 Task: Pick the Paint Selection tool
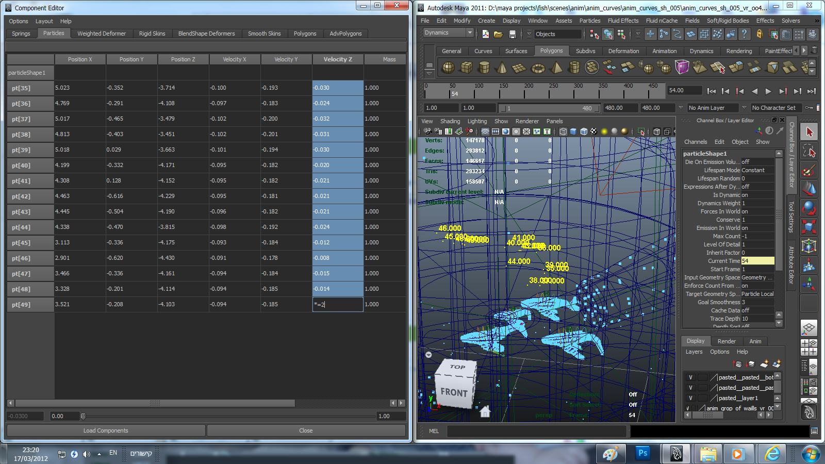(x=809, y=170)
